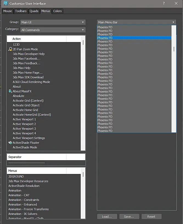This screenshot has height=224, width=183.
Task: Open the Quads tab
Action: point(34,11)
